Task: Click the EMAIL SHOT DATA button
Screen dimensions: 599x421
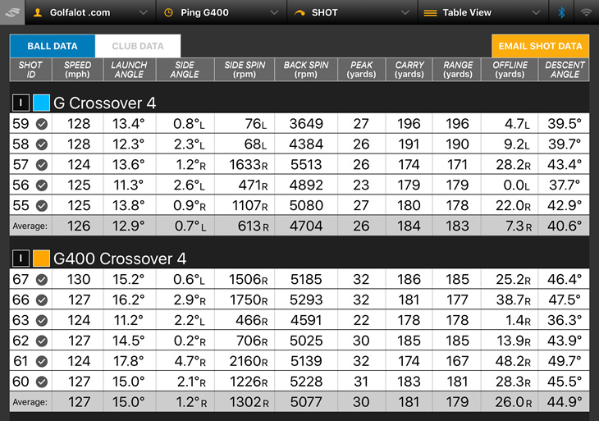Action: [x=540, y=46]
